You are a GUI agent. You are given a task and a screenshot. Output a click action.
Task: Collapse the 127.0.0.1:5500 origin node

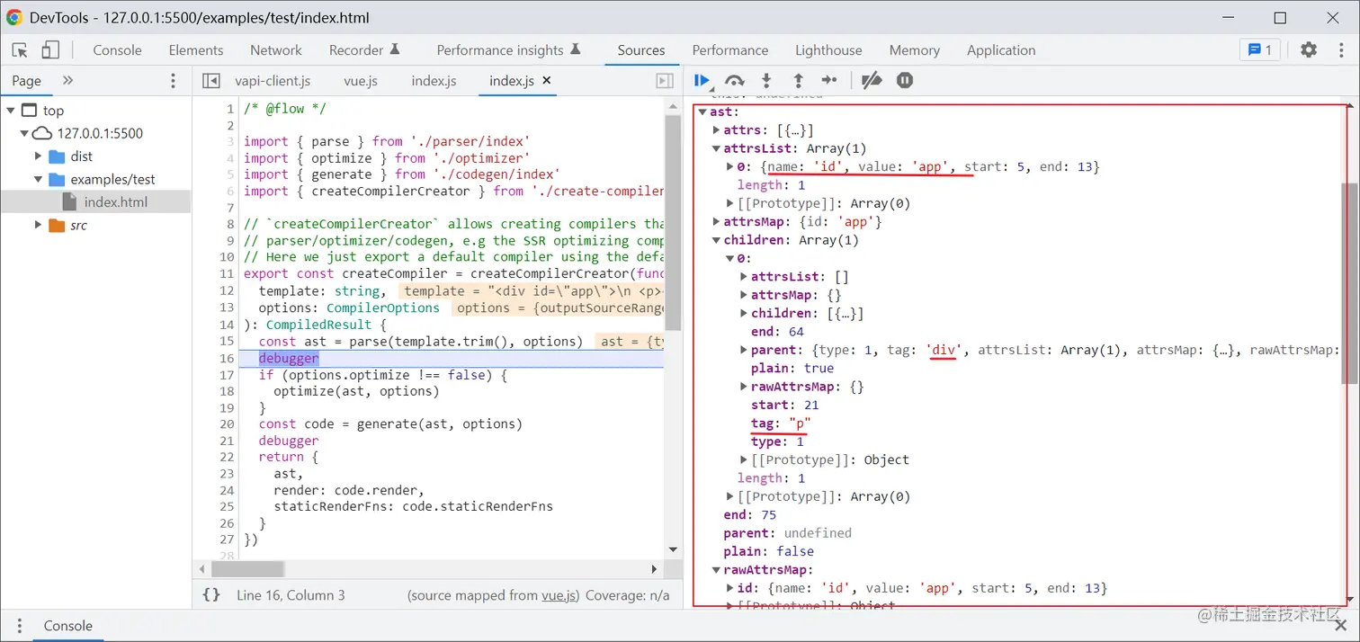25,133
